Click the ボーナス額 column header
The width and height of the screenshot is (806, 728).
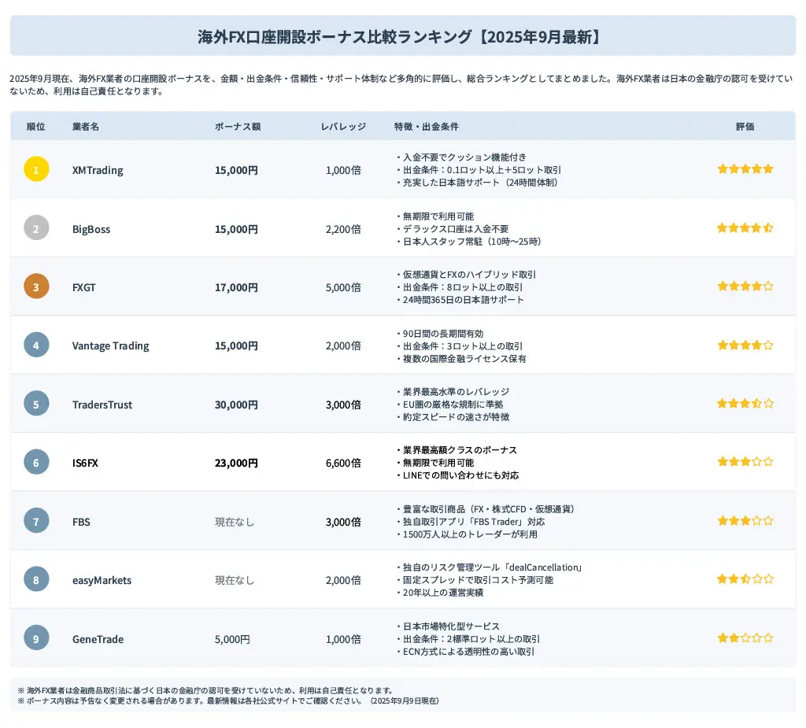tap(238, 127)
